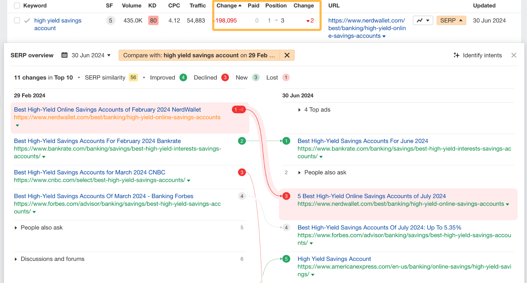
Task: Sort by the Traffic column header
Action: [198, 6]
